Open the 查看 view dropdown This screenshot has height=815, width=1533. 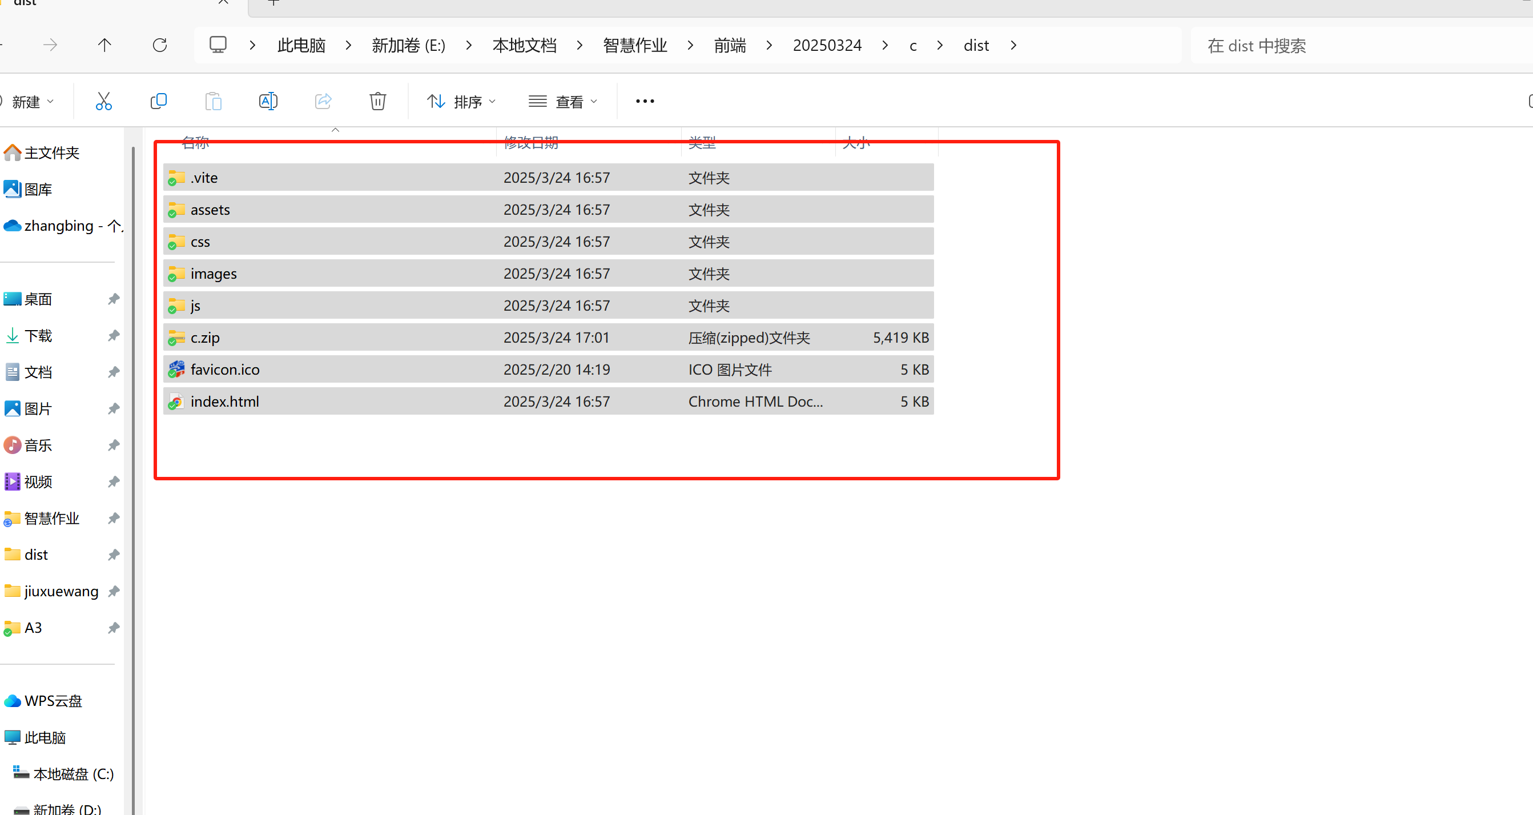(x=563, y=102)
